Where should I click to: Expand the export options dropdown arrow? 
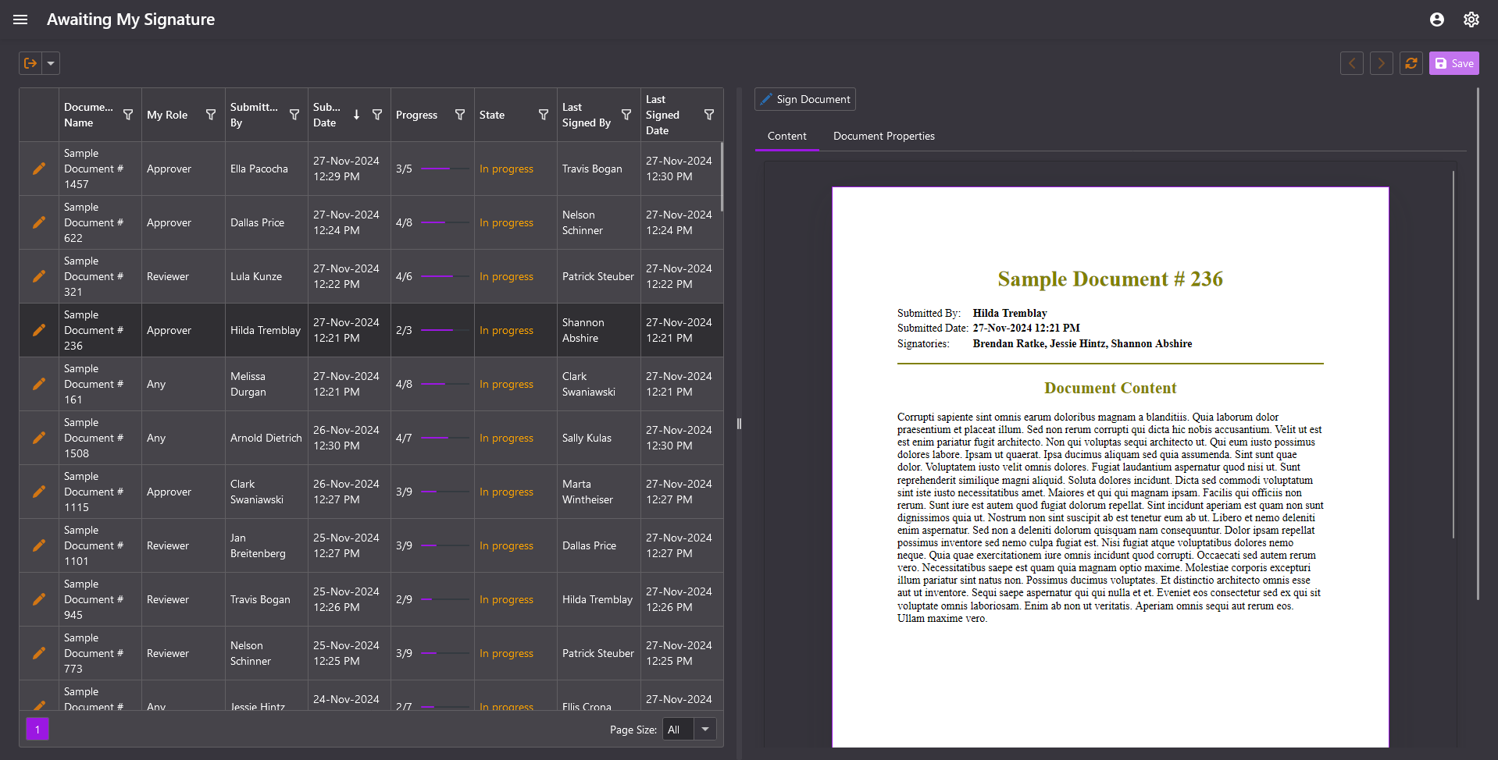[x=51, y=63]
